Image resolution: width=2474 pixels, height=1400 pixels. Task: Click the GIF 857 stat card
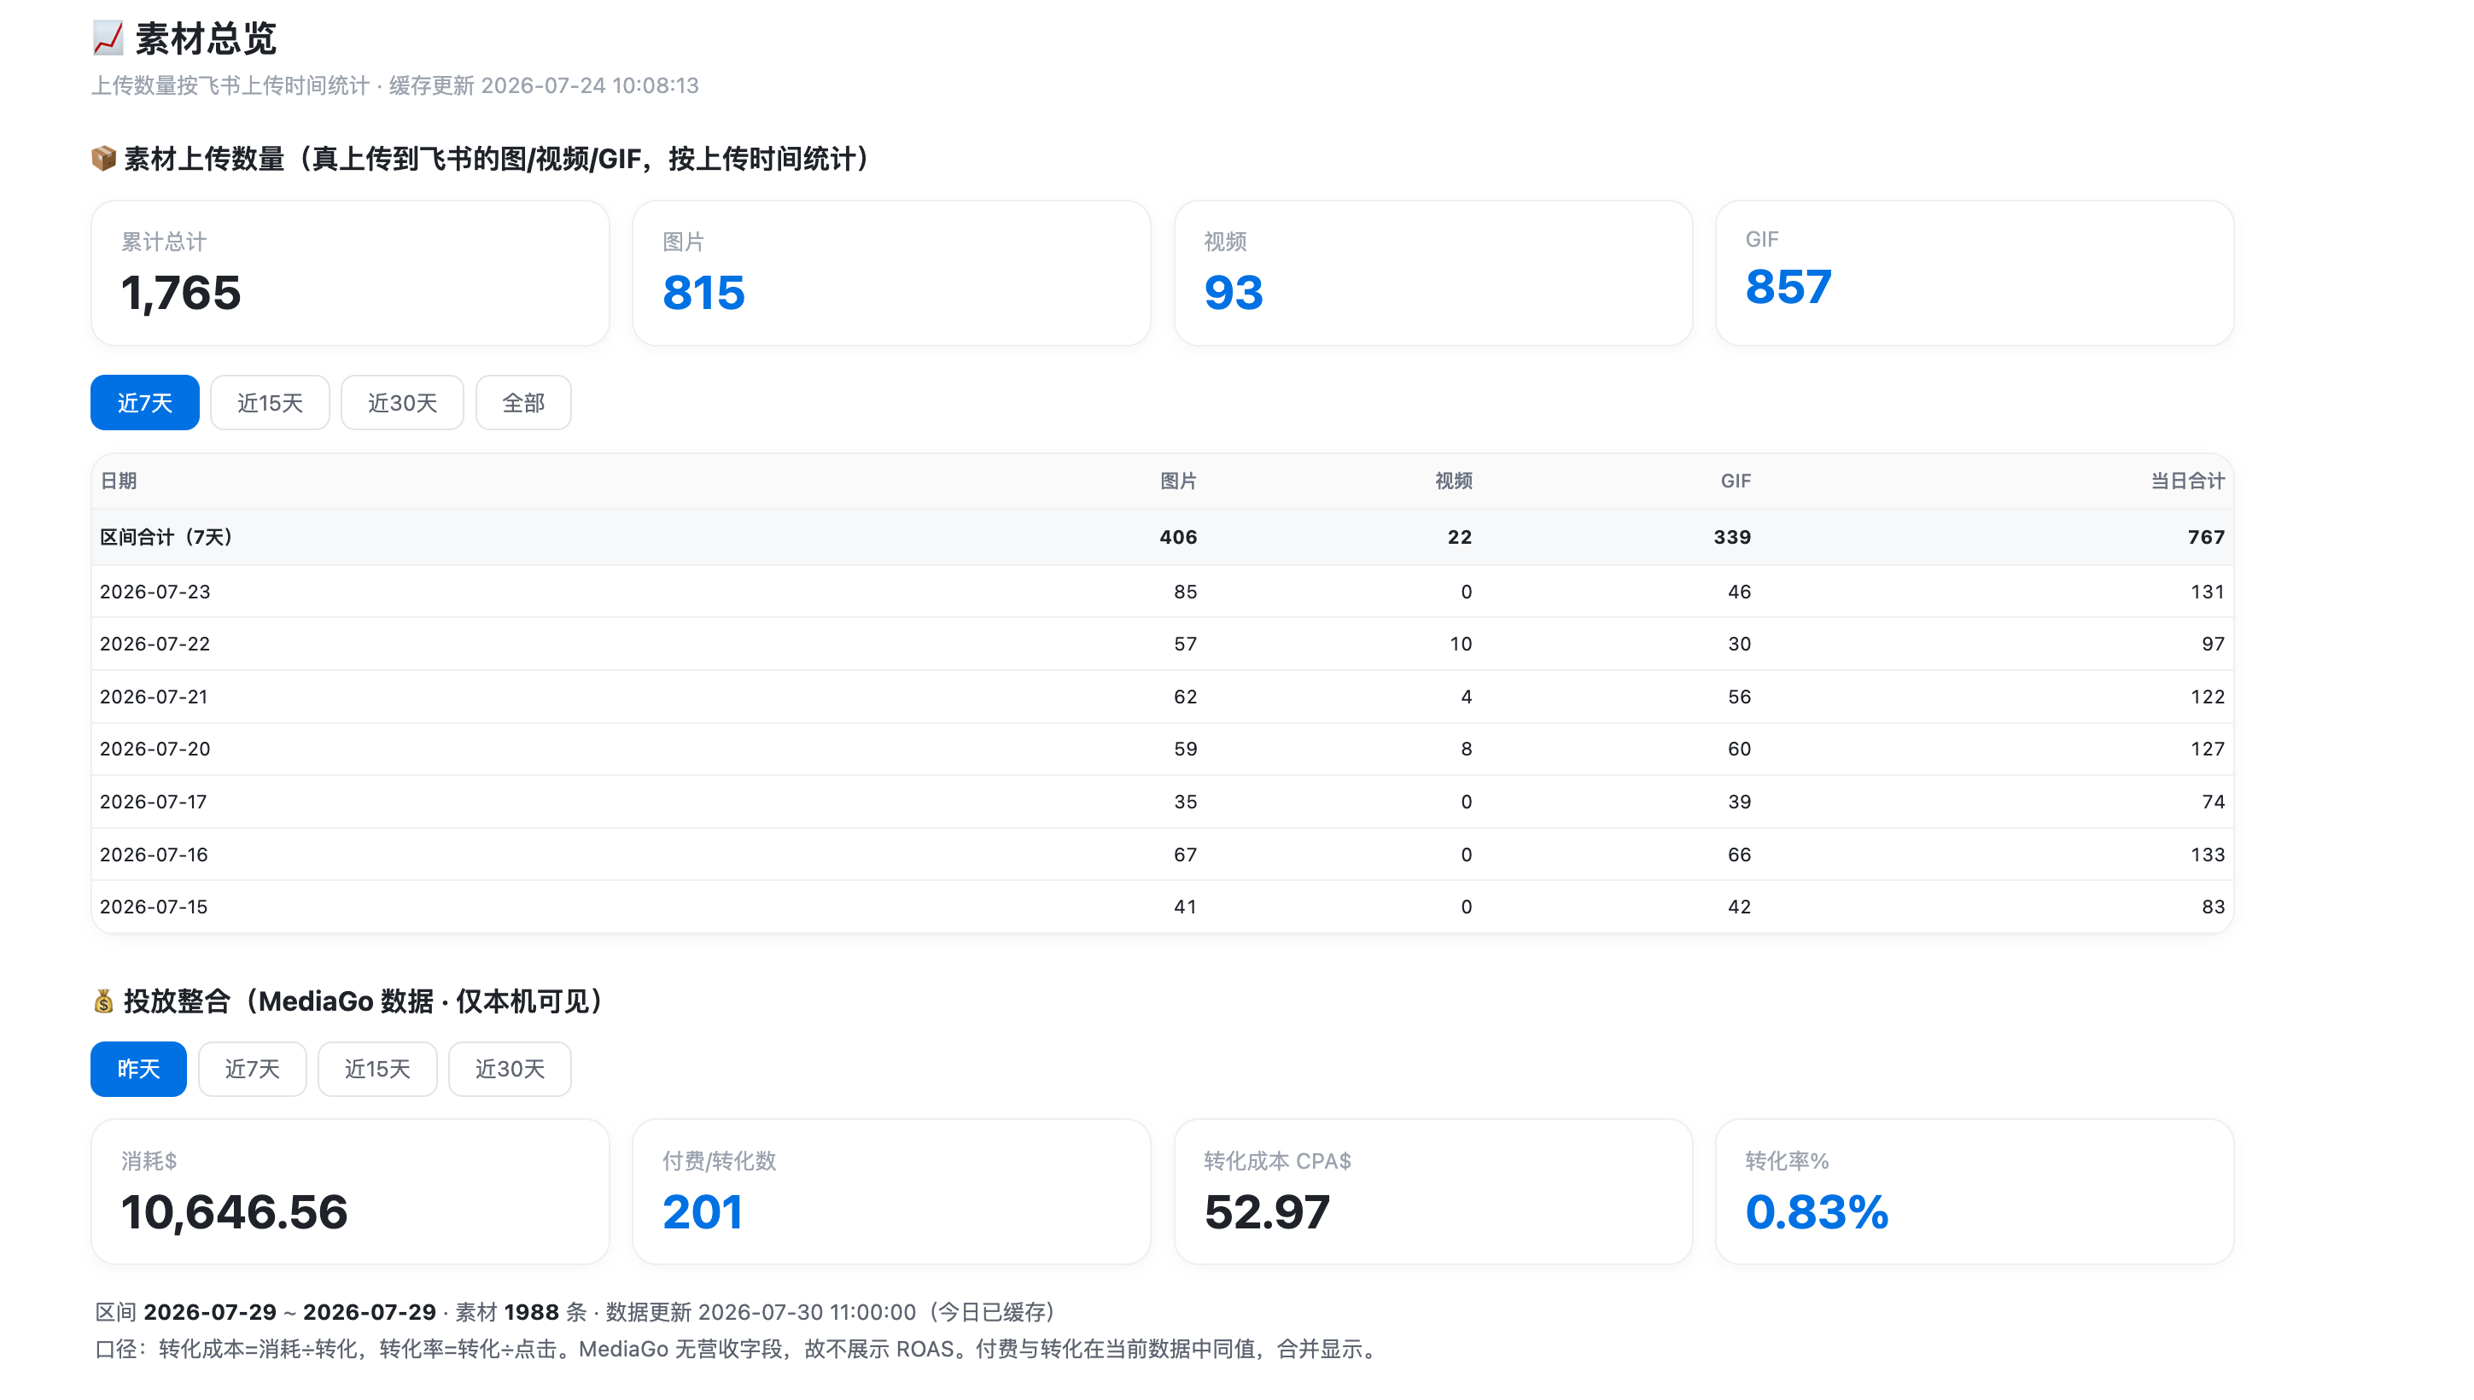pyautogui.click(x=1975, y=273)
